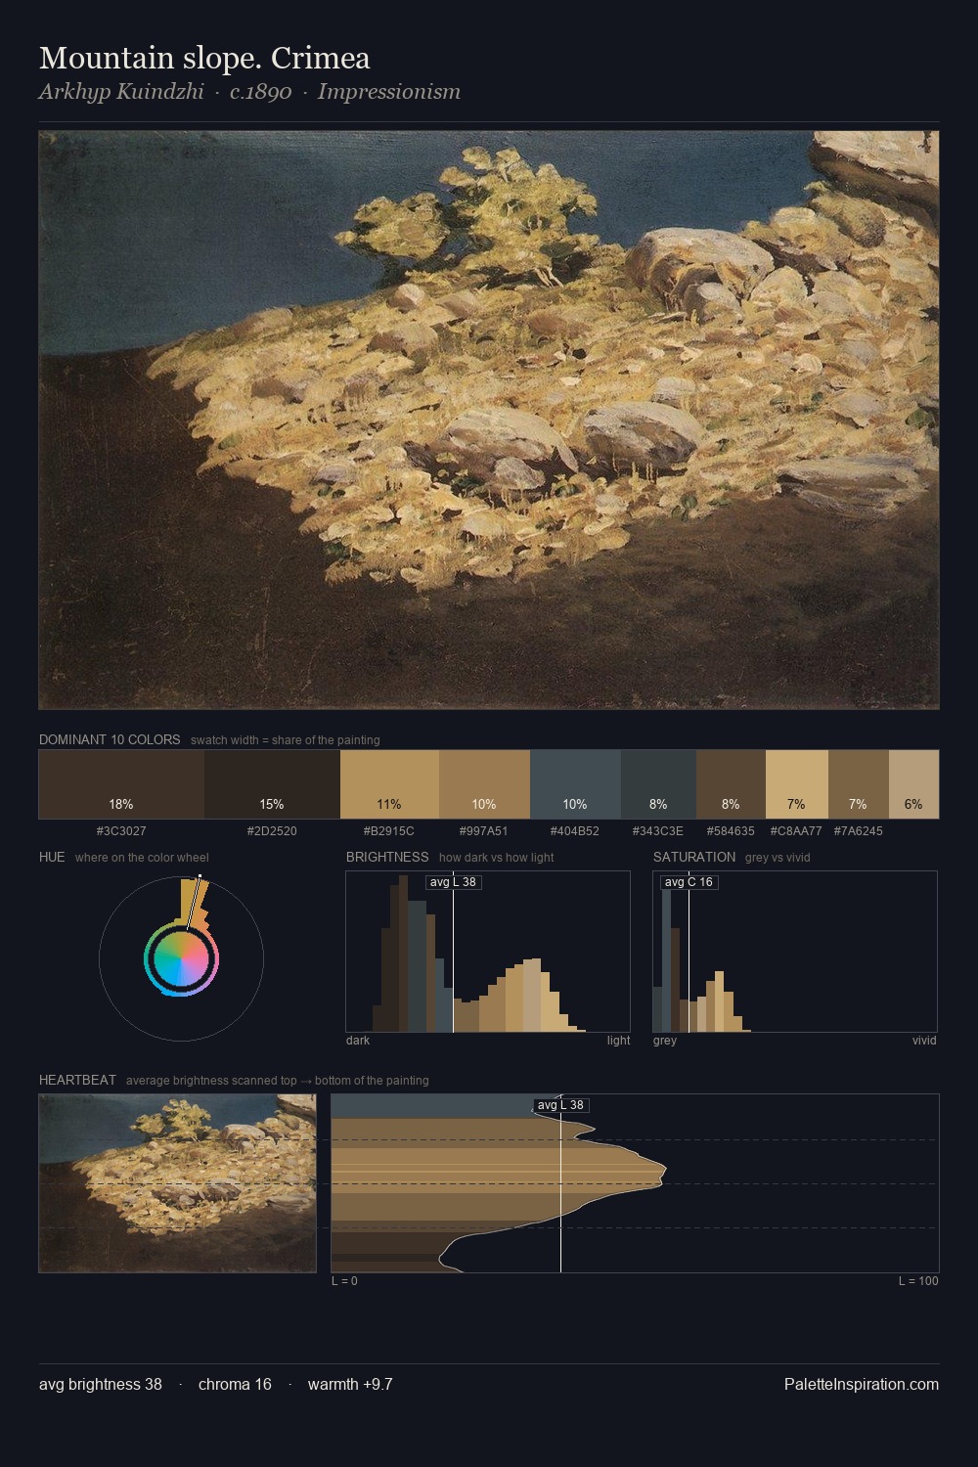This screenshot has width=978, height=1467.
Task: Click the small painting thumbnail under Heartbeat
Action: [x=177, y=1183]
